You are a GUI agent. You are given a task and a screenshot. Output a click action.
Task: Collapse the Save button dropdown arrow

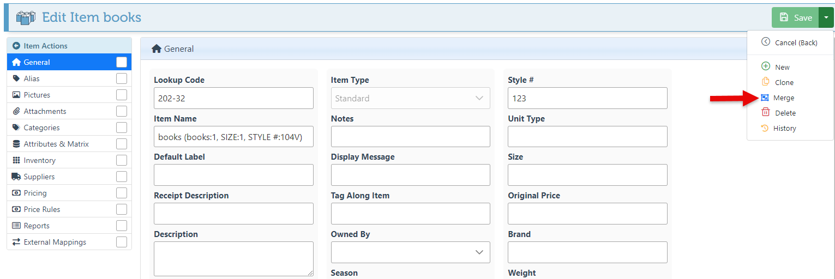point(826,17)
